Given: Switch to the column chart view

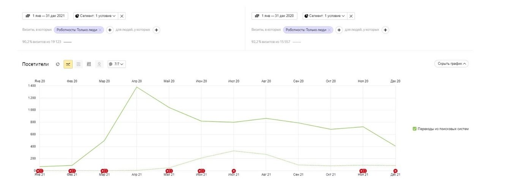Looking at the screenshot, I should [x=89, y=64].
